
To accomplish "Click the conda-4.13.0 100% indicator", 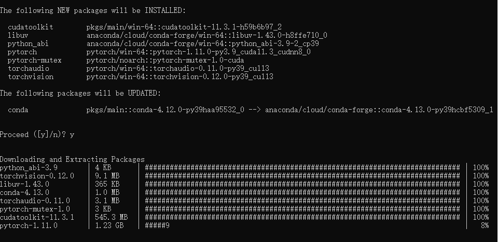I will (x=481, y=192).
